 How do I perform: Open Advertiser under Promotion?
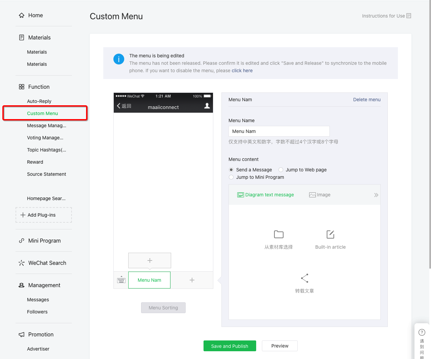click(38, 349)
